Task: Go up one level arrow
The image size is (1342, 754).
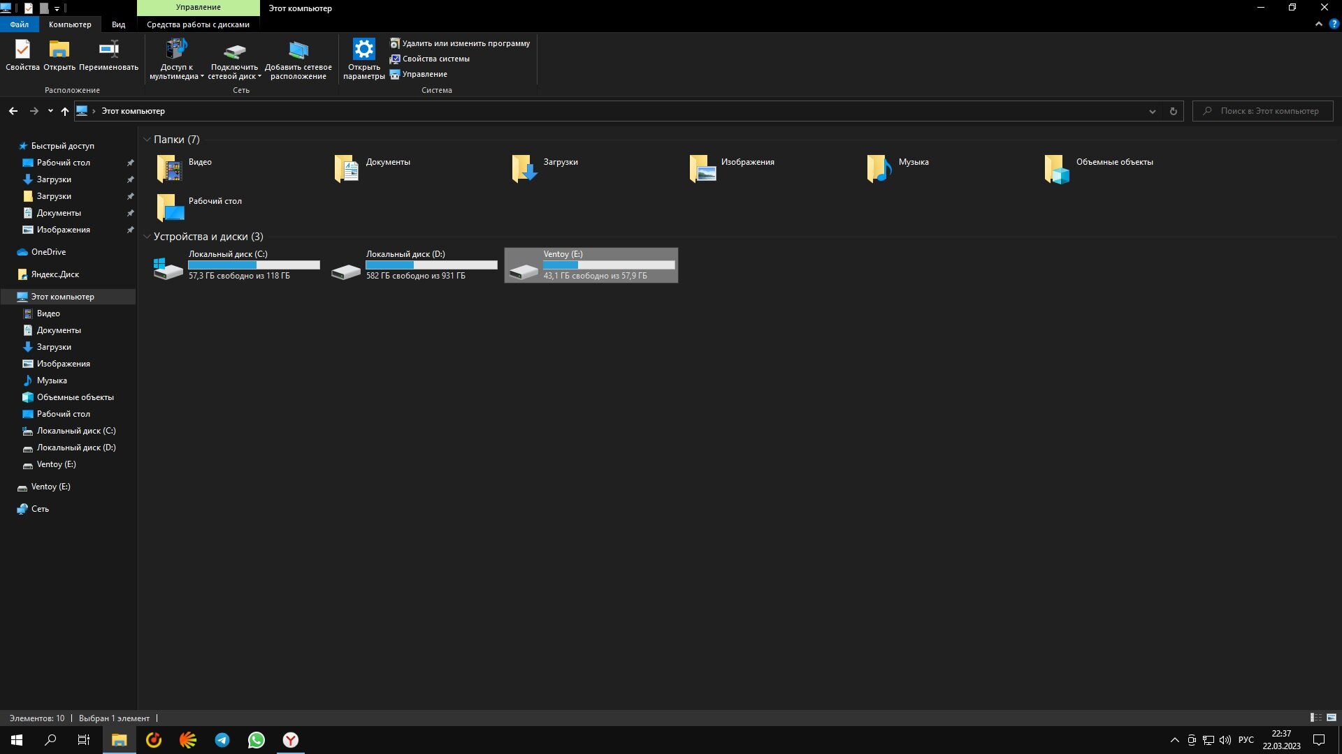Action: (65, 111)
